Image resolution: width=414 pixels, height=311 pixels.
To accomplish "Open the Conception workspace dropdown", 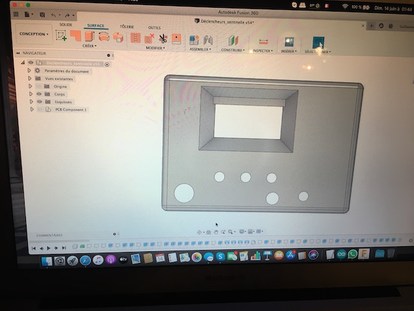I will point(33,34).
